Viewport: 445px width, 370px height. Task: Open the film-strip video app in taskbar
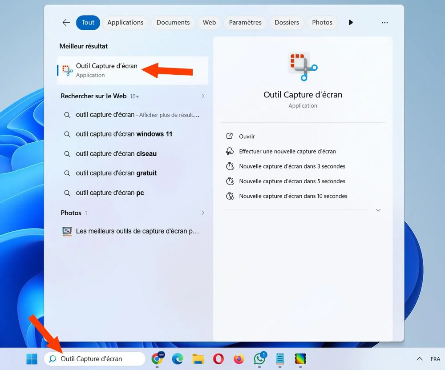point(300,358)
